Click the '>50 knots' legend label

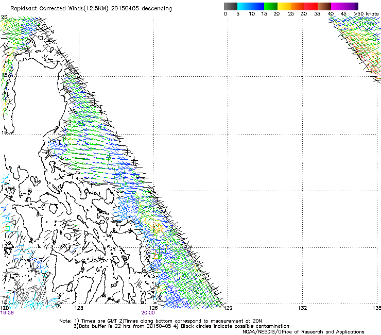click(x=366, y=14)
